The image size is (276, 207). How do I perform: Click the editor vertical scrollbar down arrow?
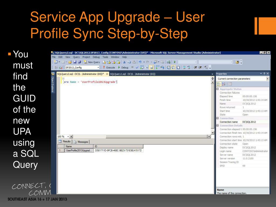tap(213, 133)
